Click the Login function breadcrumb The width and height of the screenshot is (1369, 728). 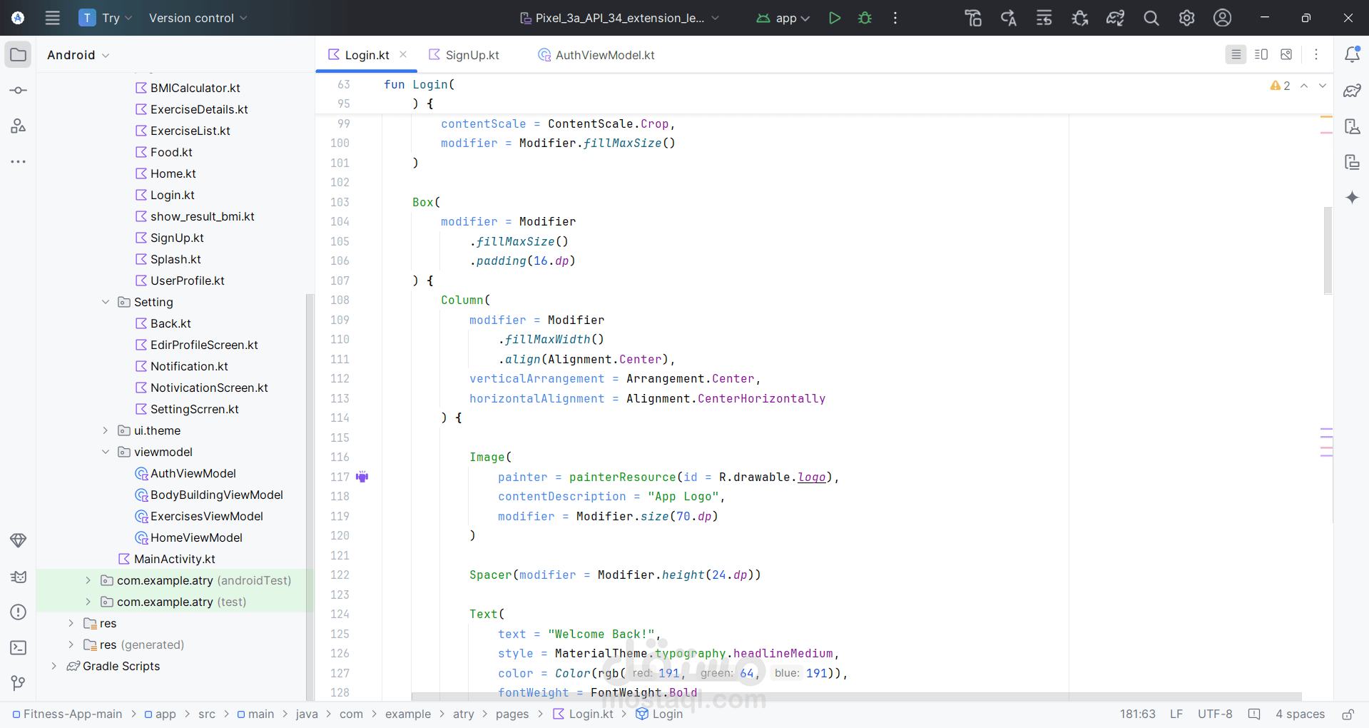659,714
